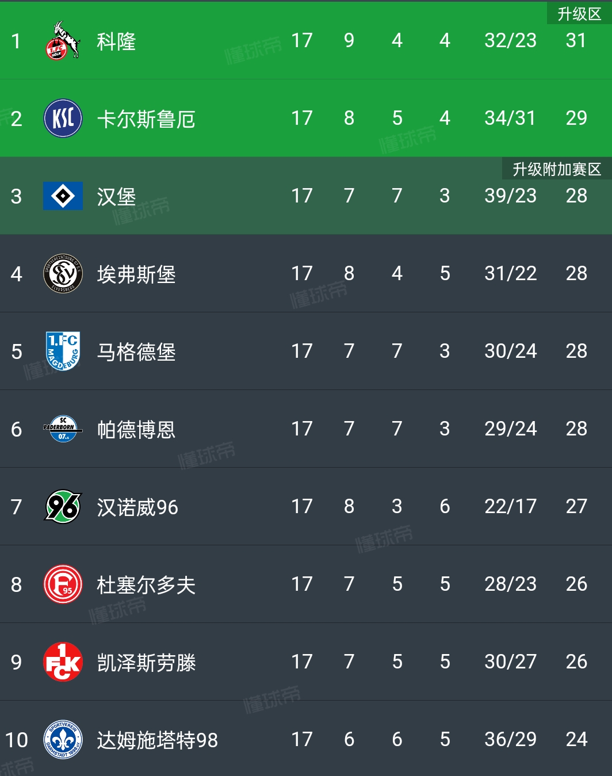Click the 升级区 promotion zone label
Viewport: 612px width, 776px height.
579,14
